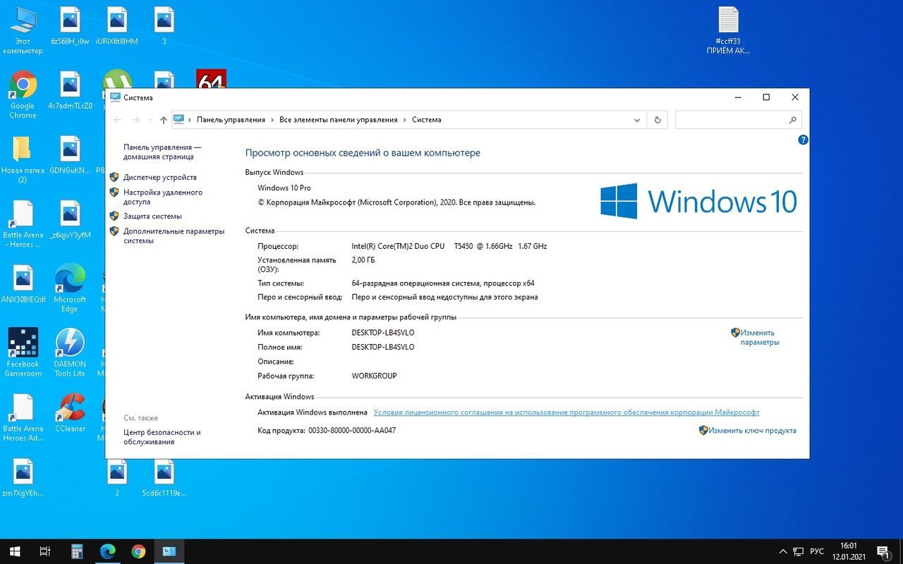The height and width of the screenshot is (564, 903).
Task: Select the Microsoft Edge desktop shortcut
Action: pyautogui.click(x=70, y=288)
